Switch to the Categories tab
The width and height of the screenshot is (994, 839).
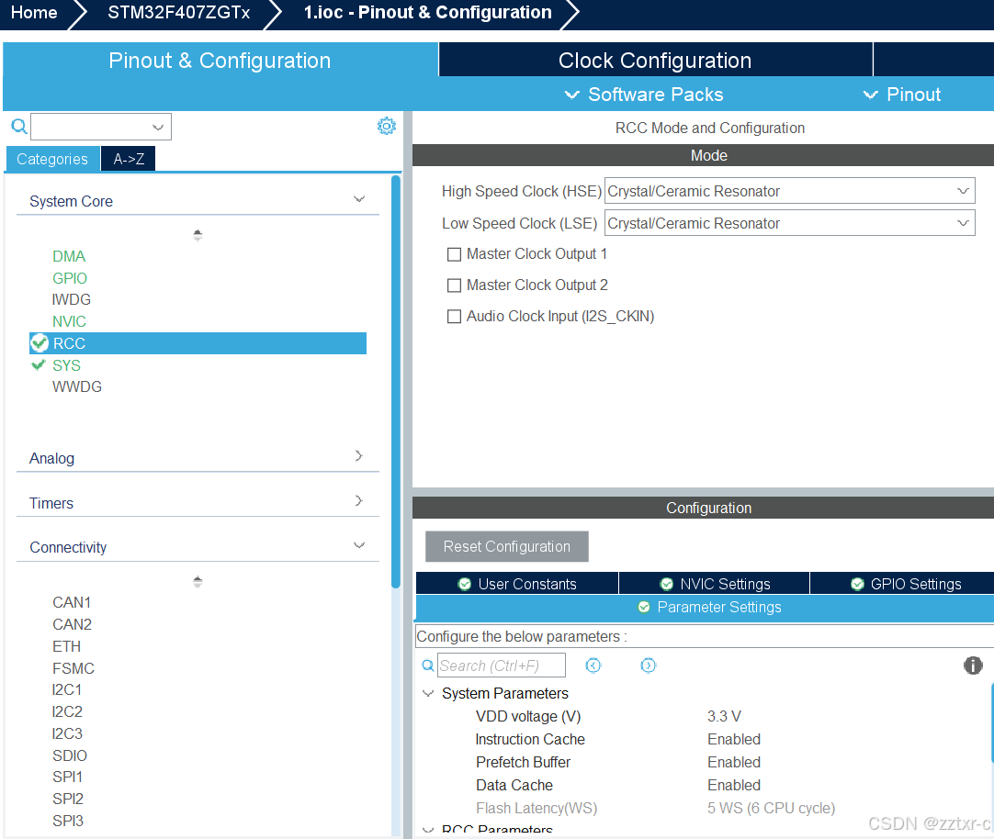pyautogui.click(x=52, y=159)
